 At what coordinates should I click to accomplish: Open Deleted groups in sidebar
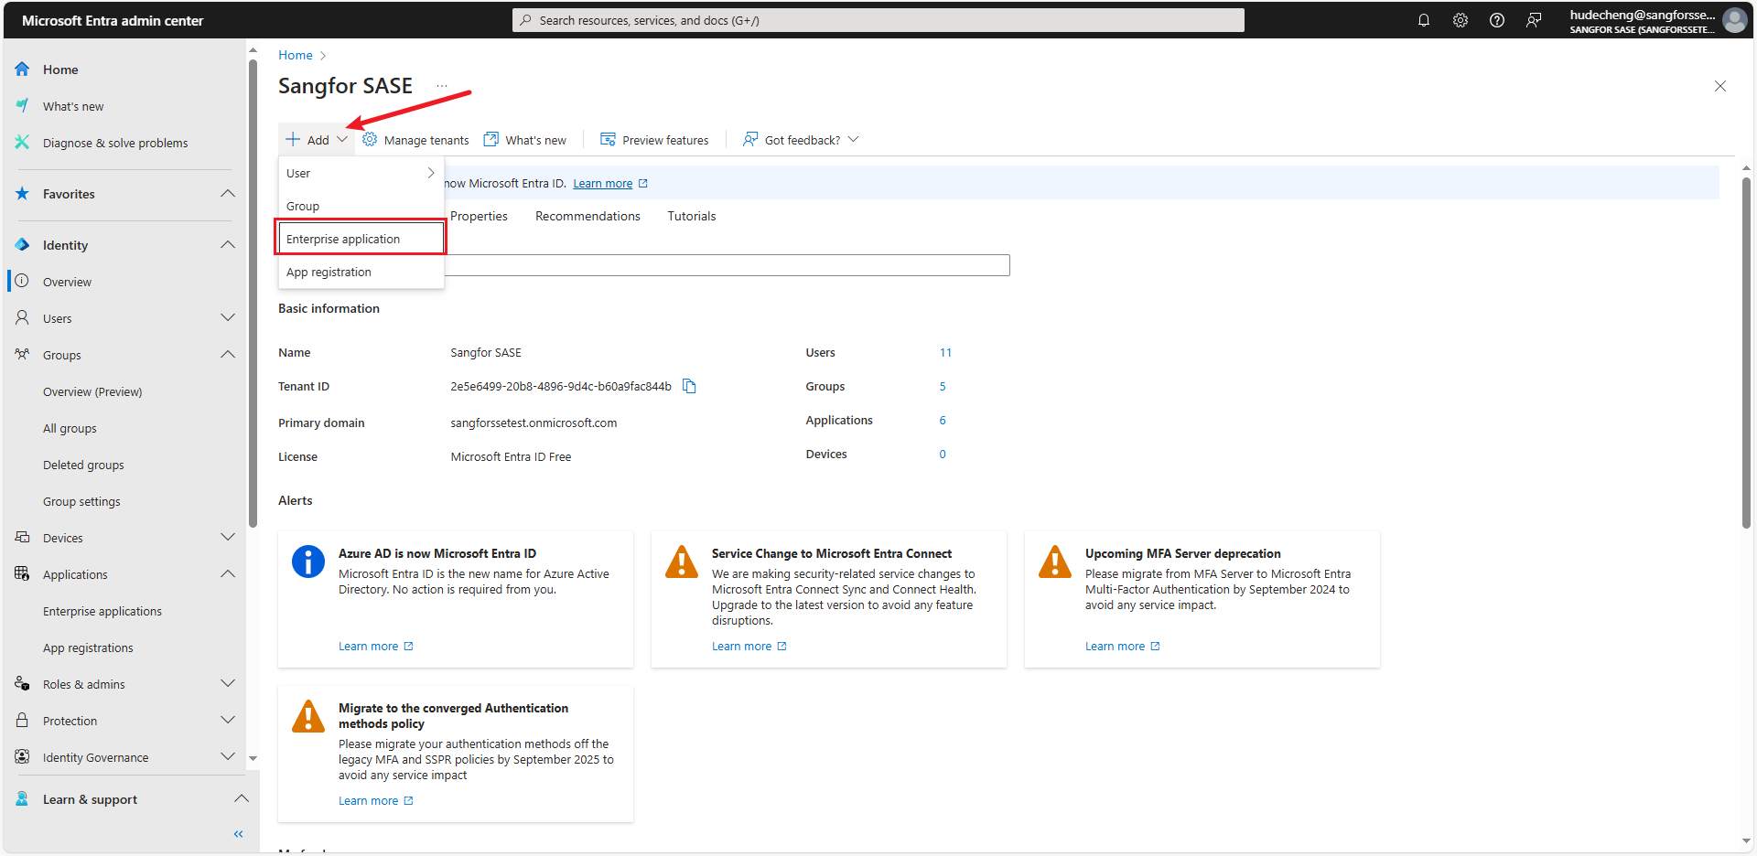coord(83,465)
